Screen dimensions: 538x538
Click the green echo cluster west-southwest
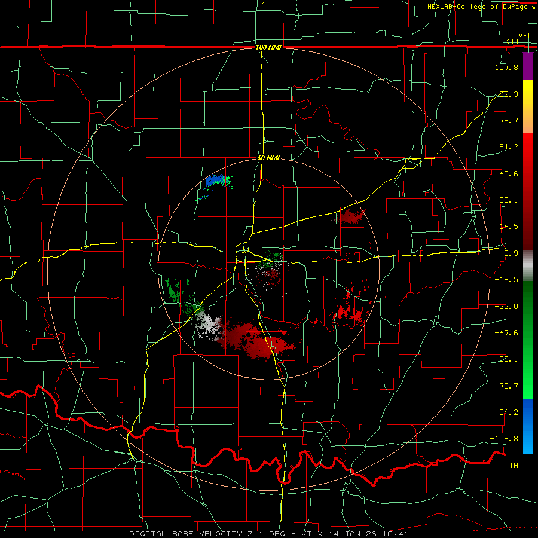[x=172, y=290]
